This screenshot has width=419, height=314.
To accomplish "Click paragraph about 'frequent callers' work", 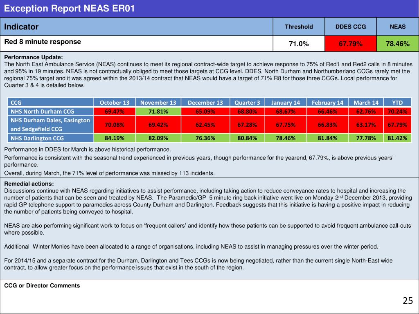I will (x=207, y=229).
